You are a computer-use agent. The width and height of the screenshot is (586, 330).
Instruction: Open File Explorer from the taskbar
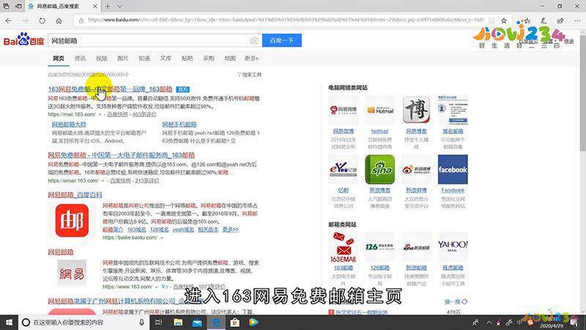coord(178,322)
